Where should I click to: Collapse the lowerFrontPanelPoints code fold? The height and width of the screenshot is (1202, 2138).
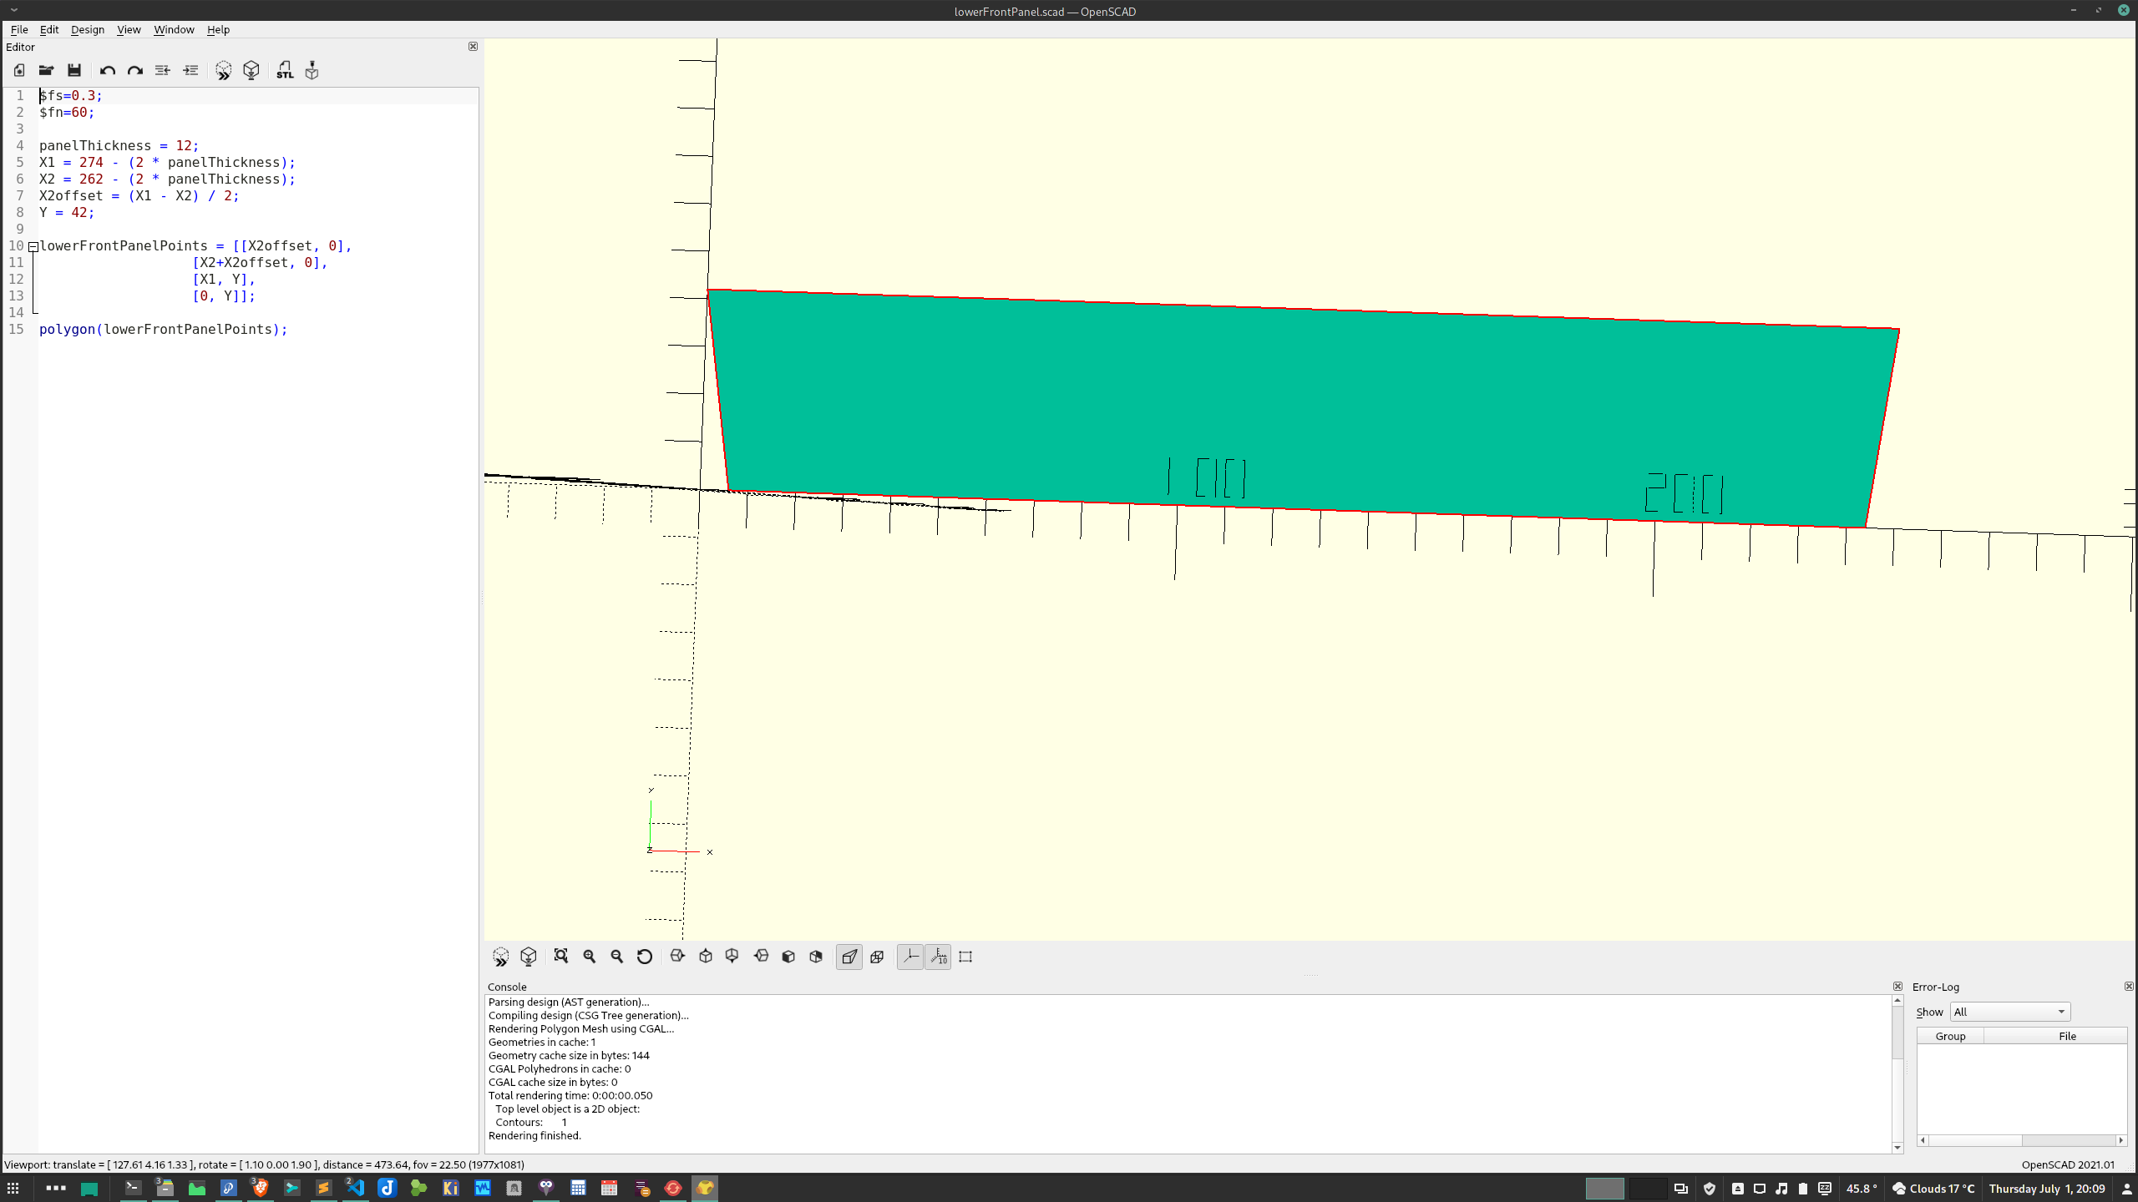(33, 246)
